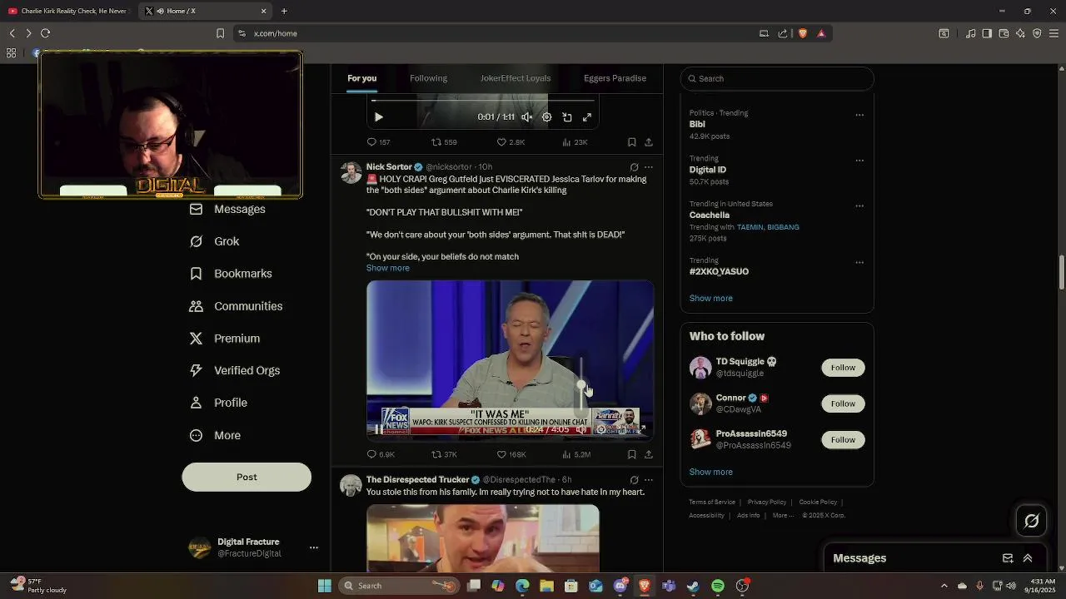Click floating Grok button at bottom right
Image resolution: width=1066 pixels, height=599 pixels.
pos(1031,521)
